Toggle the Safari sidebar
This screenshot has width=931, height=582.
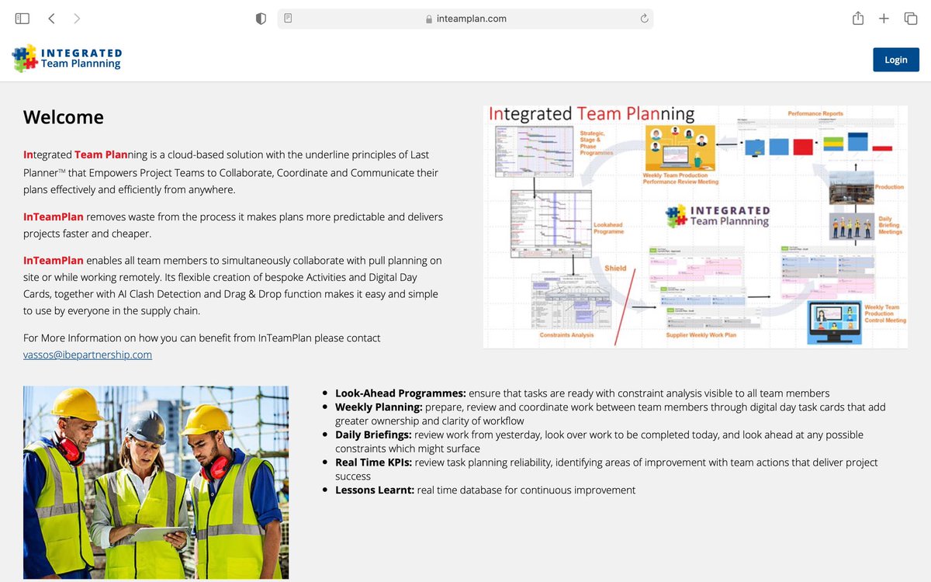tap(22, 19)
